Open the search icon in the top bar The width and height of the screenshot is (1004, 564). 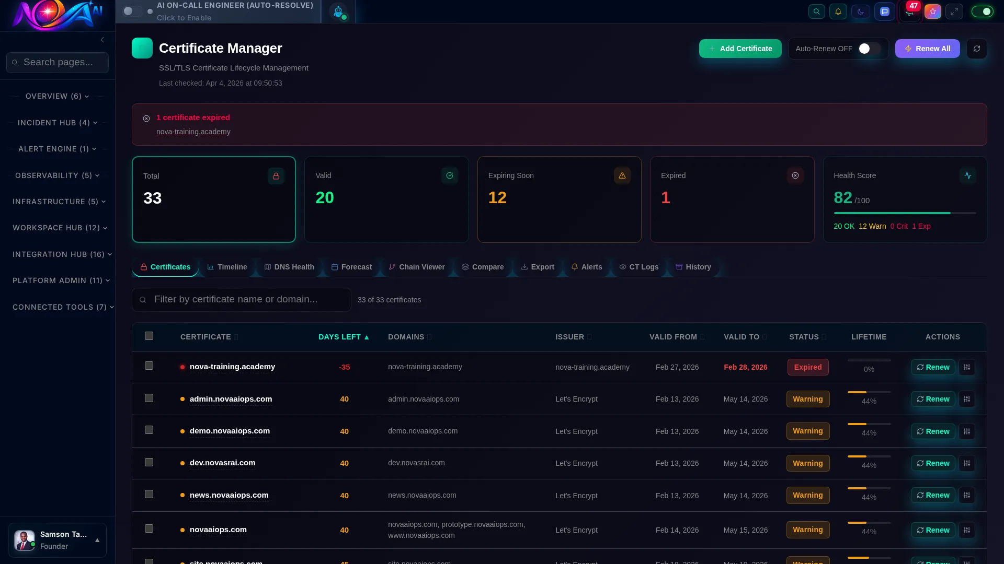pos(817,11)
